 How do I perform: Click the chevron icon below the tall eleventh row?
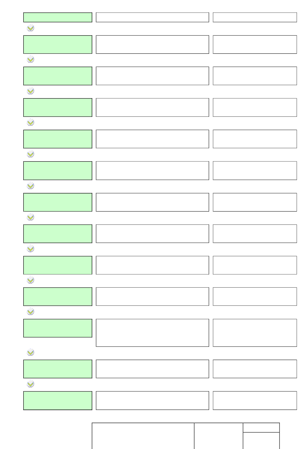30,353
